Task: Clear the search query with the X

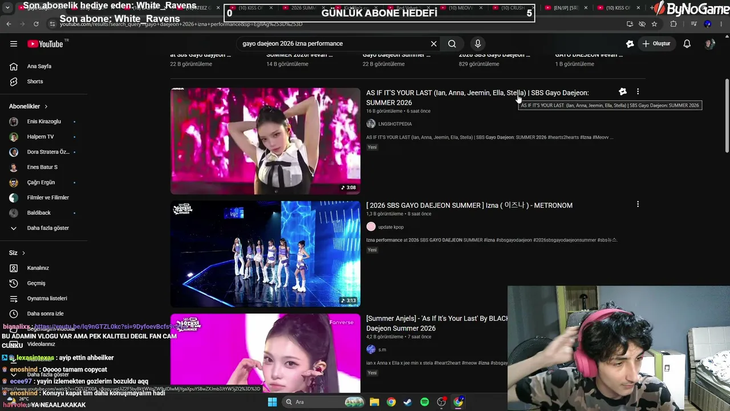Action: click(x=433, y=43)
